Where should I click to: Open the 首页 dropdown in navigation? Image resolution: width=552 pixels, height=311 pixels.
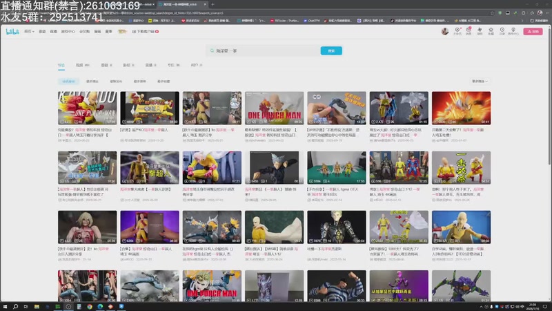click(x=29, y=32)
